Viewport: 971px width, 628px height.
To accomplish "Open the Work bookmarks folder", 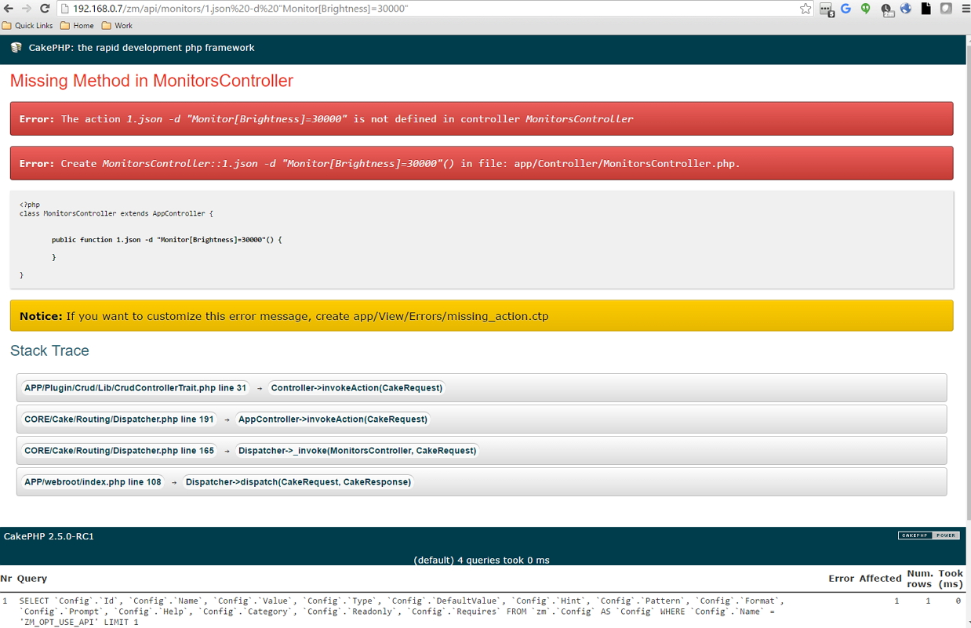I will pyautogui.click(x=117, y=26).
